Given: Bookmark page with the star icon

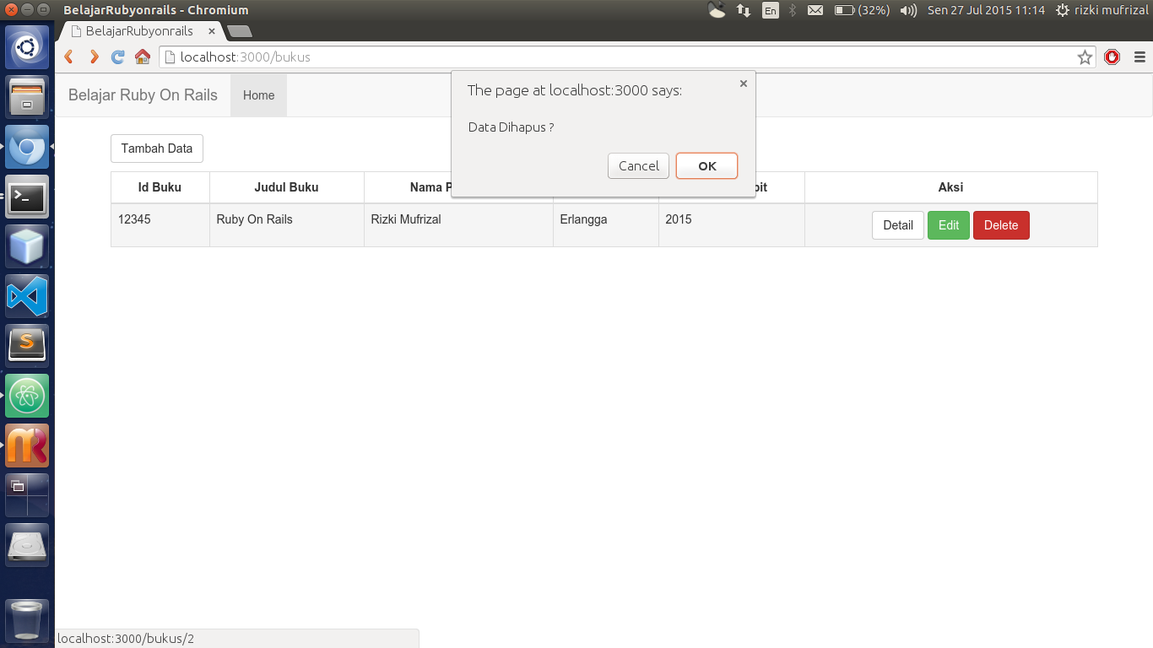Looking at the screenshot, I should pyautogui.click(x=1085, y=57).
